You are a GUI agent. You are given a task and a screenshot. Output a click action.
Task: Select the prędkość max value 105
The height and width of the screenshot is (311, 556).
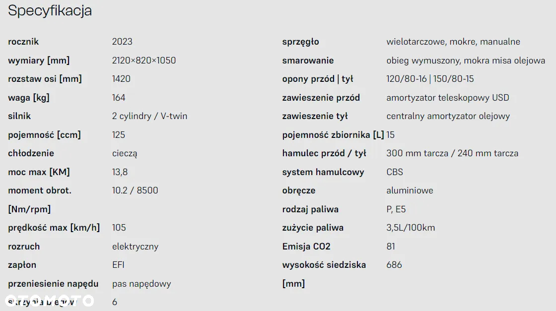[x=119, y=227]
